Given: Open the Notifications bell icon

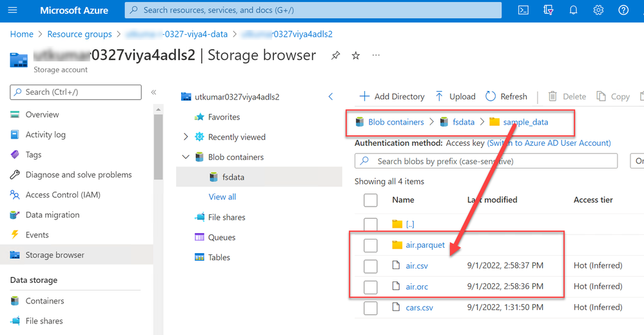Looking at the screenshot, I should (x=573, y=10).
